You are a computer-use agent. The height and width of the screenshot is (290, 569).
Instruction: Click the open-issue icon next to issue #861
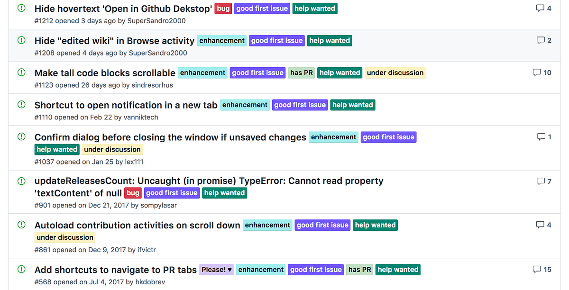21,225
